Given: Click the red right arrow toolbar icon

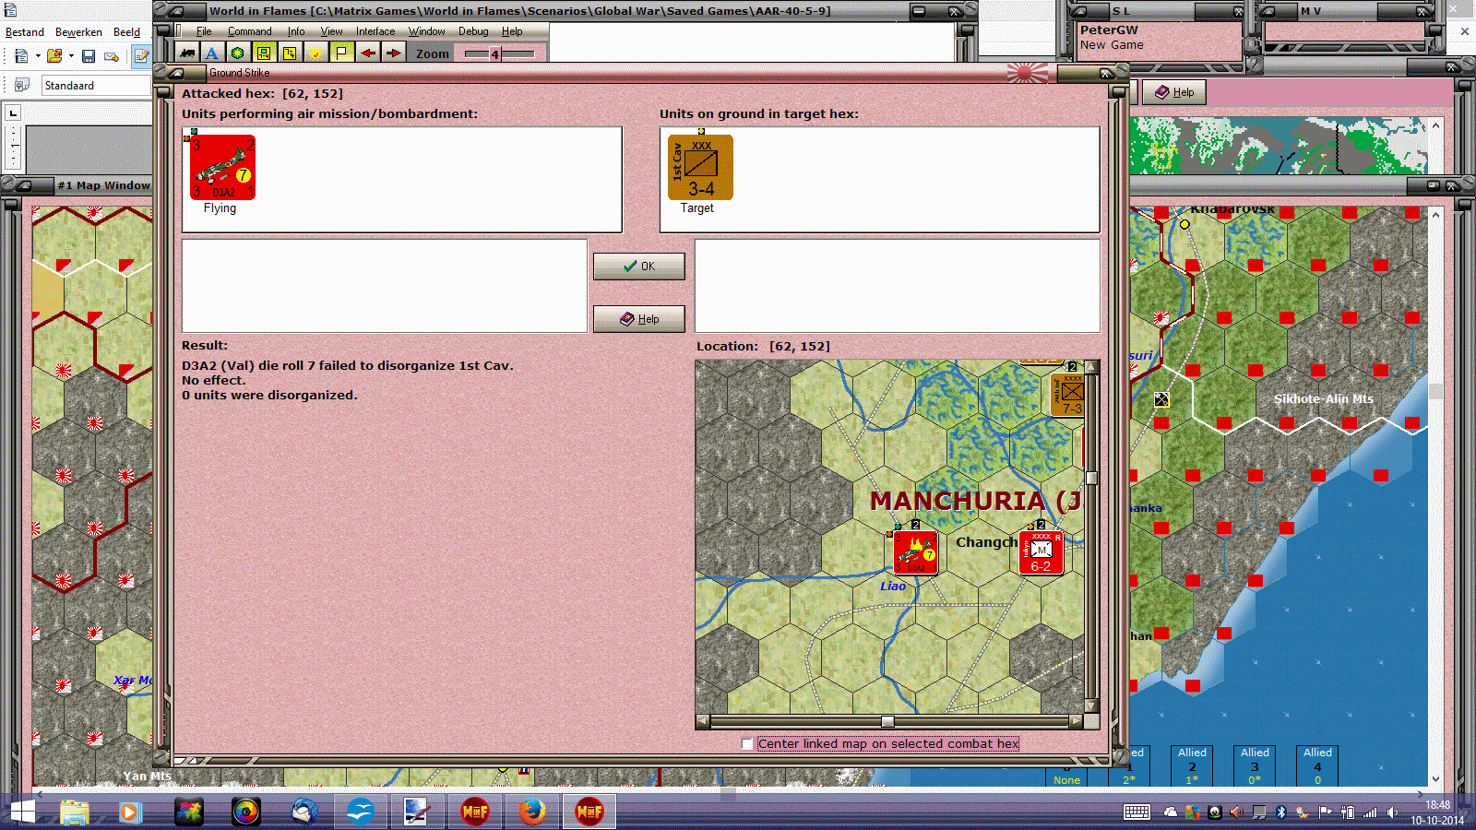Looking at the screenshot, I should (394, 53).
